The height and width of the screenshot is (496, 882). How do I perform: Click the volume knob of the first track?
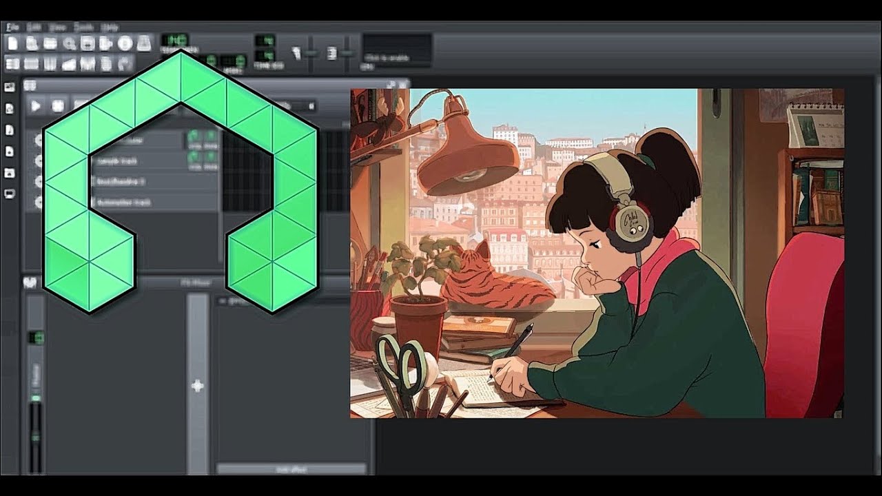(x=193, y=136)
